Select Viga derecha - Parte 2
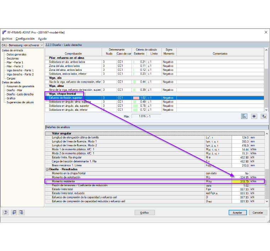Viewport: 270px width, 251px height. [x=20, y=74]
